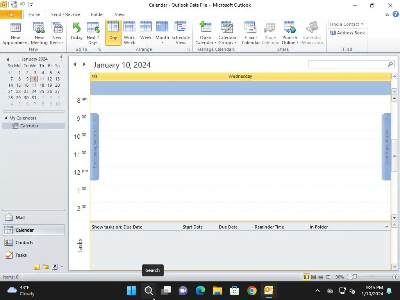Open the Send / Receive tab
This screenshot has height=300, width=400.
point(65,14)
